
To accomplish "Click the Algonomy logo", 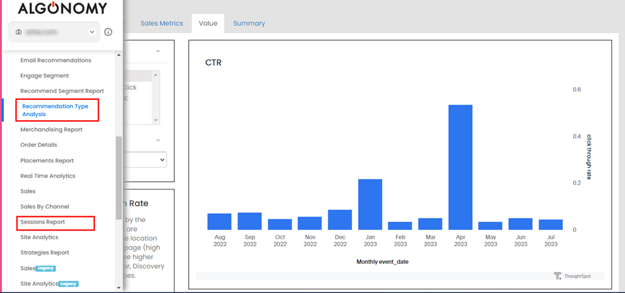I will pyautogui.click(x=62, y=9).
